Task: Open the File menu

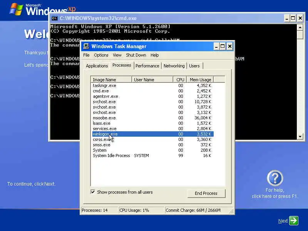Action: (x=86, y=55)
